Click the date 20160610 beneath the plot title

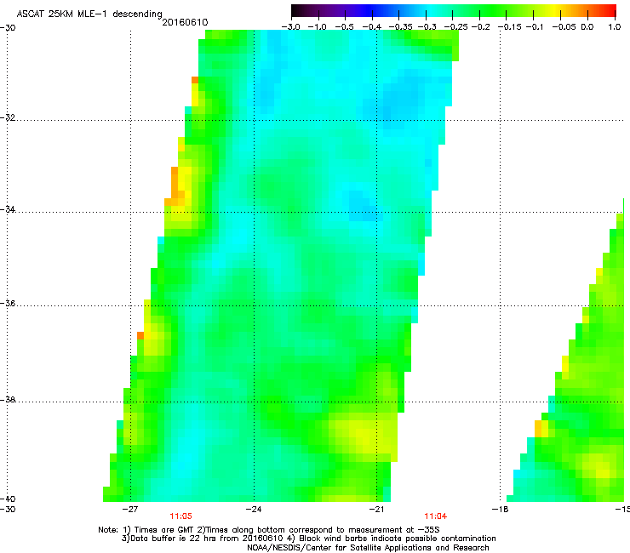point(185,22)
